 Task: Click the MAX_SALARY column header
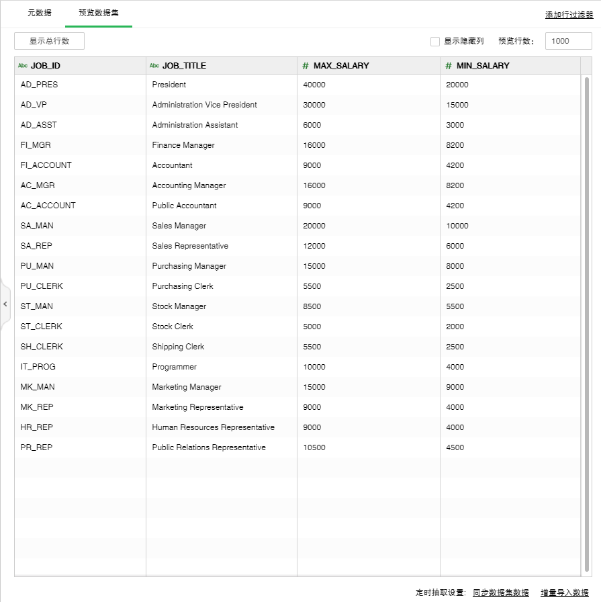tap(341, 66)
